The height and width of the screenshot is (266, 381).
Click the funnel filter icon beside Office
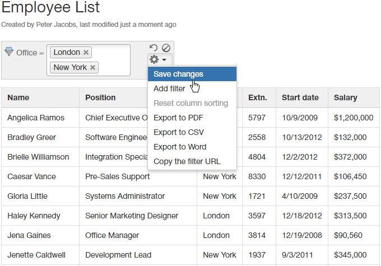pyautogui.click(x=8, y=52)
